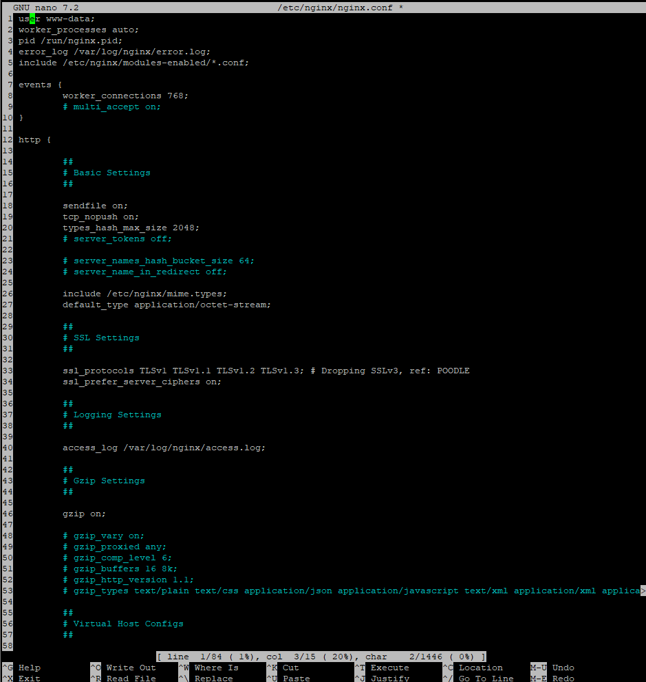Click the cursor position status bar
Image resolution: width=646 pixels, height=682 pixels.
coord(321,657)
